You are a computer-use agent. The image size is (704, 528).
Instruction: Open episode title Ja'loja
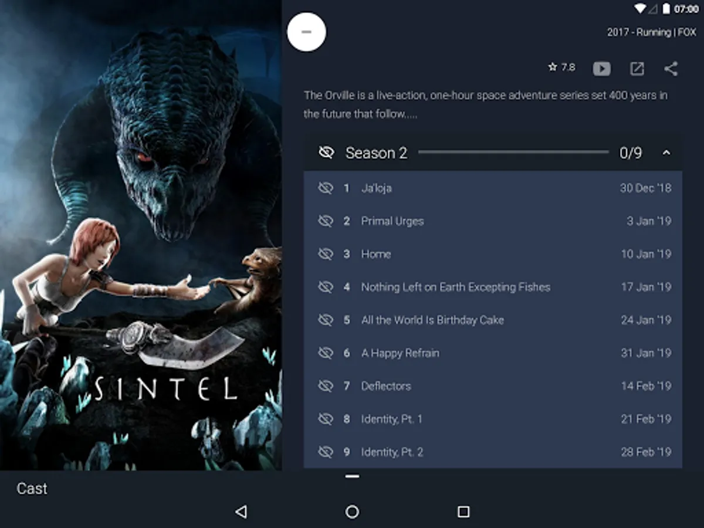(x=376, y=188)
